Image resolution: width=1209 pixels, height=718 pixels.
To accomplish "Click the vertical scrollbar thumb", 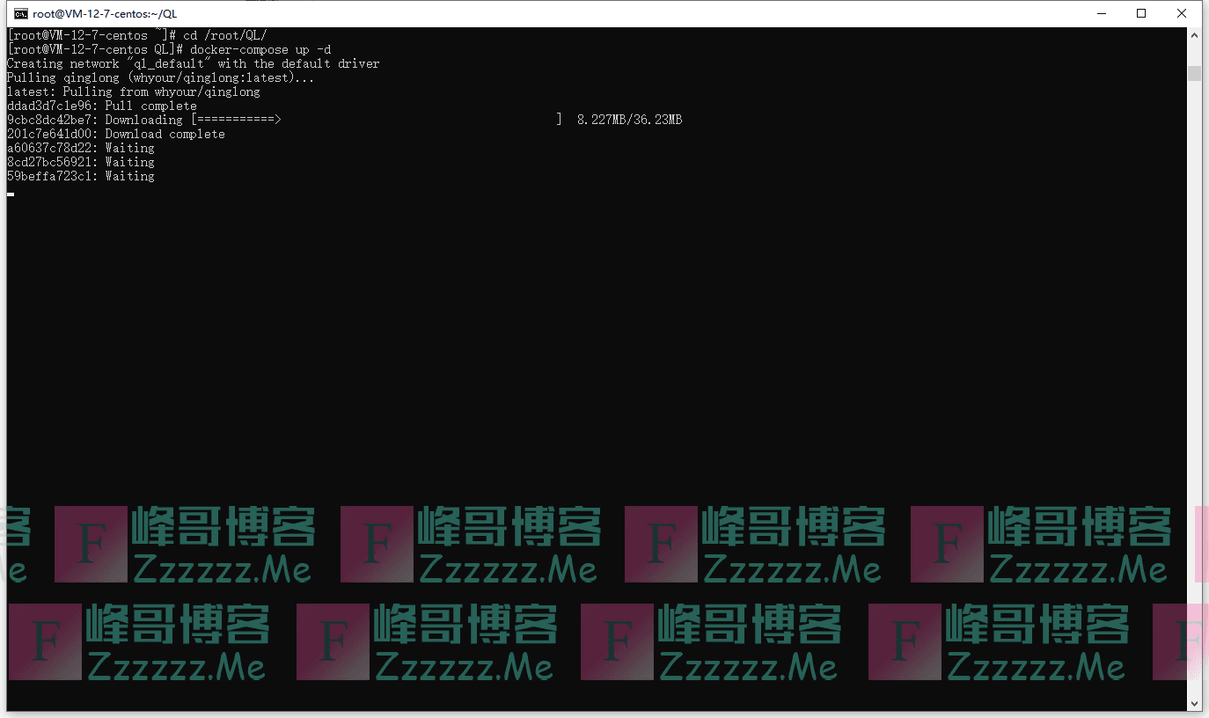I will click(1194, 73).
